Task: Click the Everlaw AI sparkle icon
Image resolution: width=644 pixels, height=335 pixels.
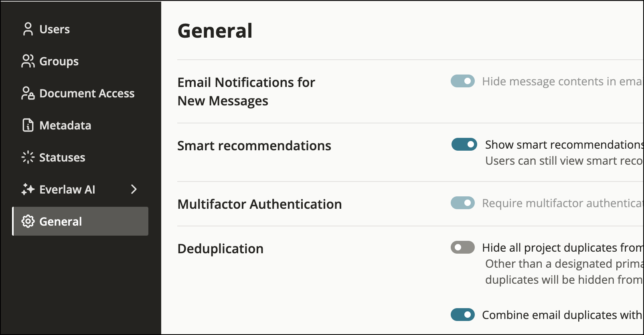Action: click(28, 189)
